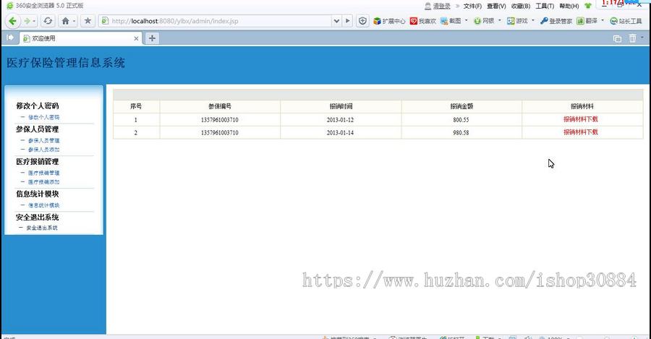Bookmark the page with the star icon
The image size is (651, 339).
pyautogui.click(x=88, y=21)
